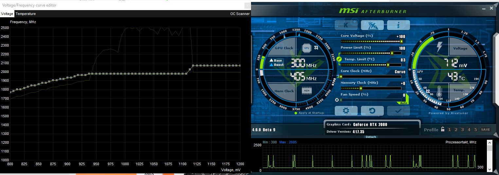Click the Voltage gauge label on the right dial
499x175 pixels.
(460, 48)
